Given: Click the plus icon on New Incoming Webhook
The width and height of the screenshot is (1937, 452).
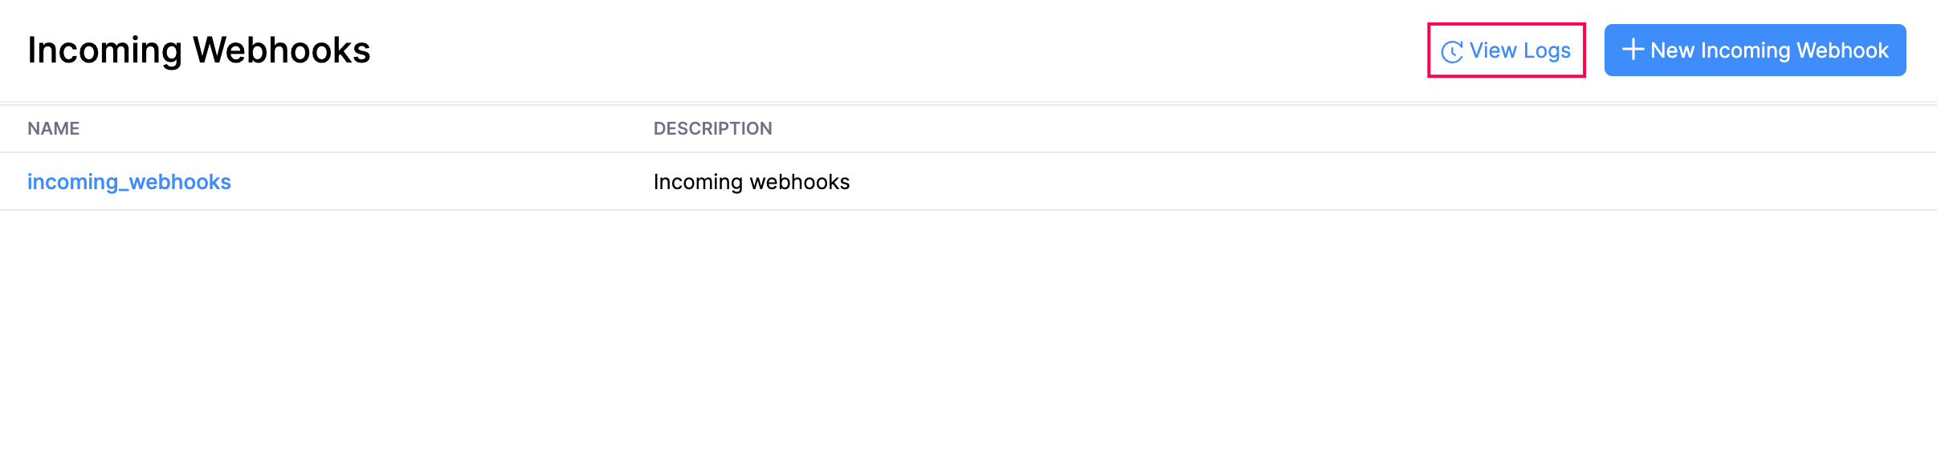Looking at the screenshot, I should pos(1633,50).
